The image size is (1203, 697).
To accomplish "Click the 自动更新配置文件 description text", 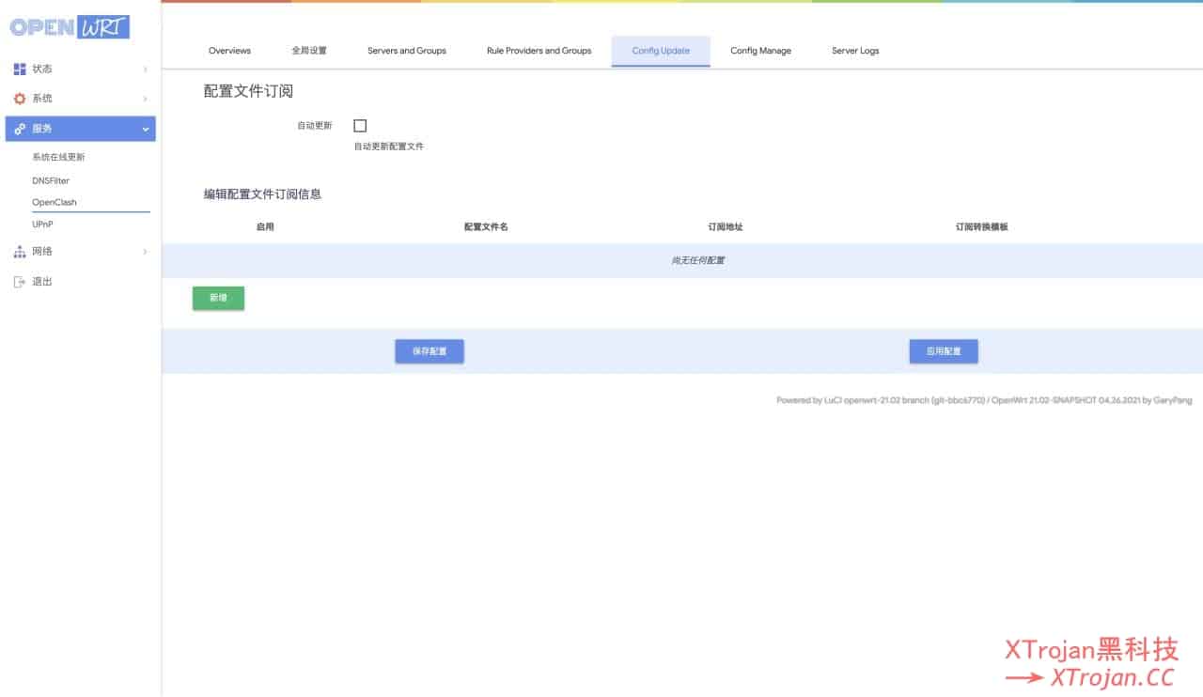I will (x=389, y=147).
